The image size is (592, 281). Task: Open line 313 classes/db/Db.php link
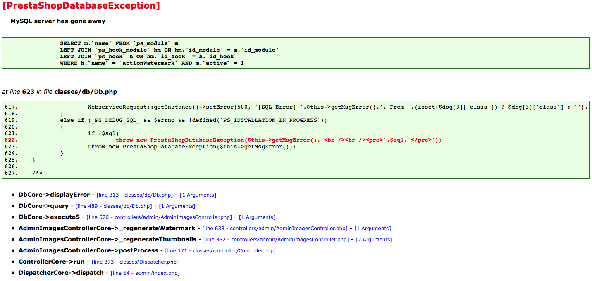pyautogui.click(x=135, y=195)
